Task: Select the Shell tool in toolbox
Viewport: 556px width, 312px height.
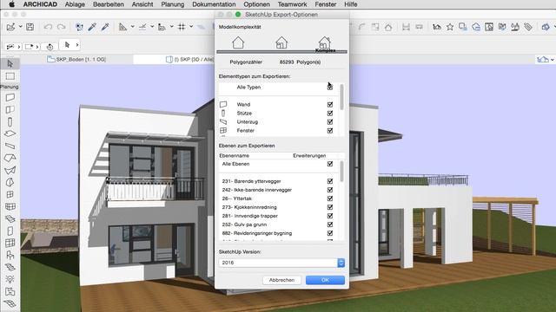Action: tap(10, 170)
